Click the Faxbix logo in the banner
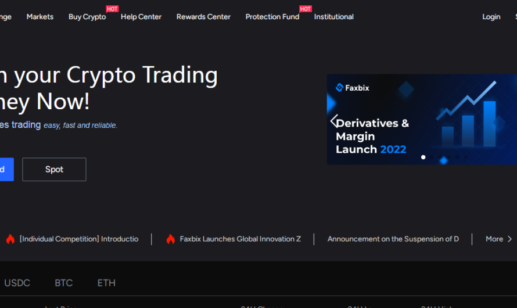 (352, 88)
